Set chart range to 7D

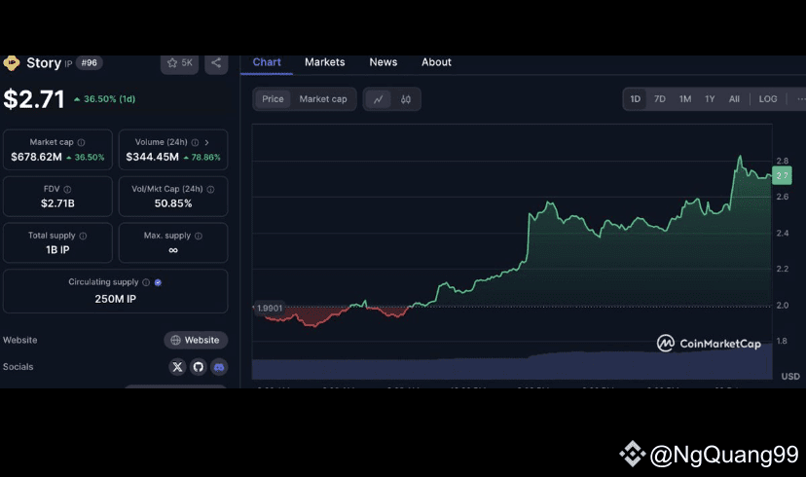(x=660, y=98)
